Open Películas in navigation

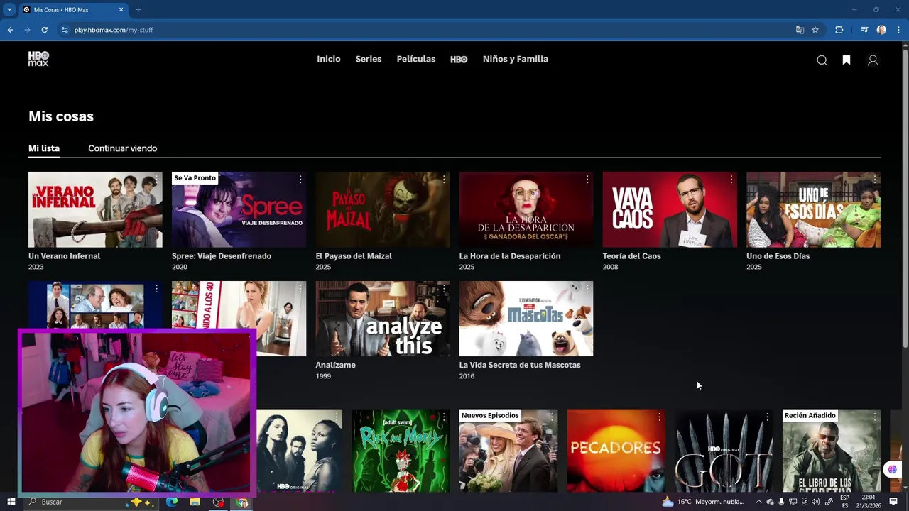pos(416,59)
